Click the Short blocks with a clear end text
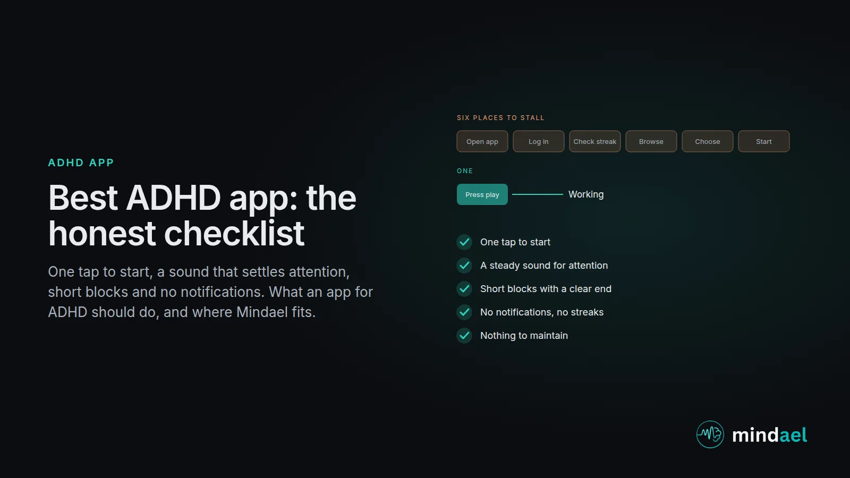Image resolution: width=850 pixels, height=478 pixels. pyautogui.click(x=546, y=289)
